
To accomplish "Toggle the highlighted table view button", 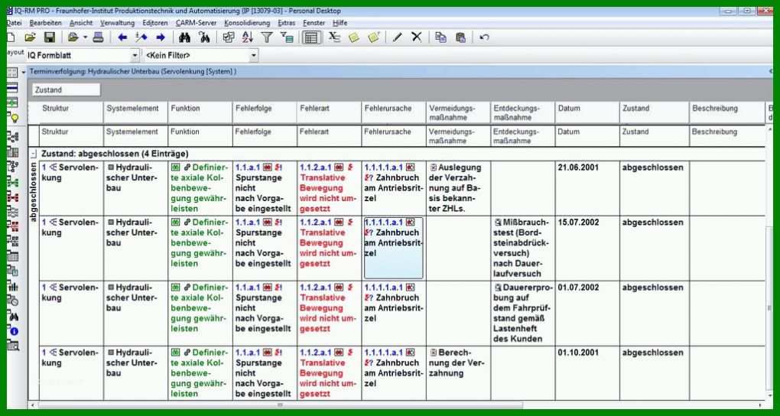I will tap(311, 37).
